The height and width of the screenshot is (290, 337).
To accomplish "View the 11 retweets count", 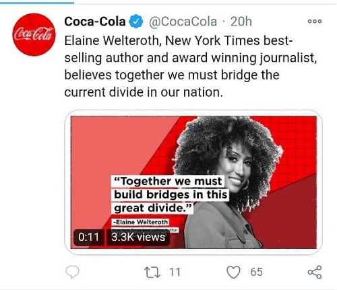I will (x=175, y=272).
